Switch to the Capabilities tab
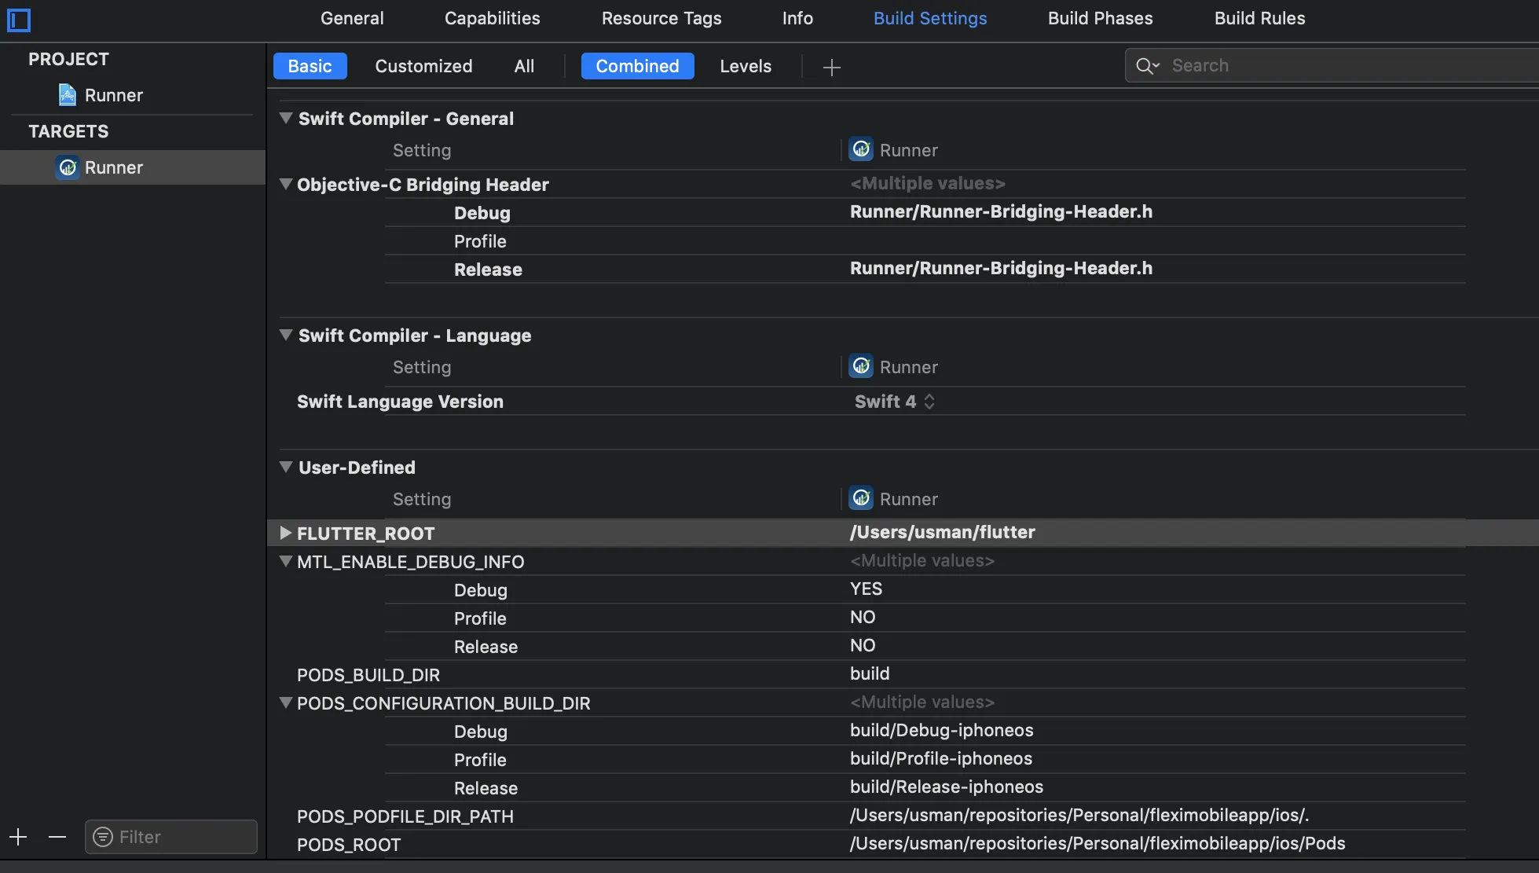The width and height of the screenshot is (1539, 873). click(492, 18)
